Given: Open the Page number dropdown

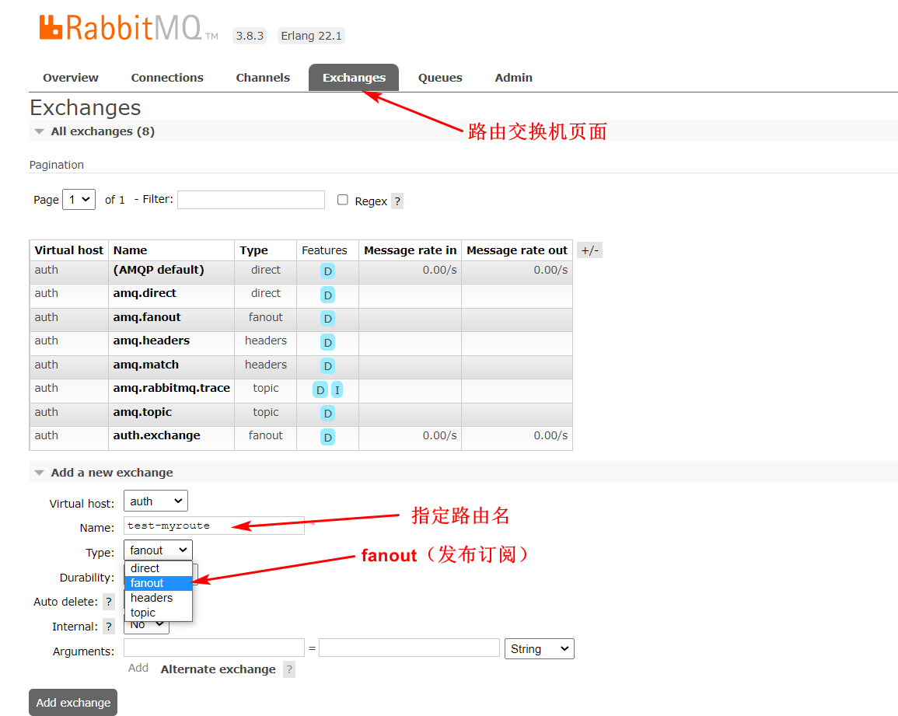Looking at the screenshot, I should click(x=79, y=199).
